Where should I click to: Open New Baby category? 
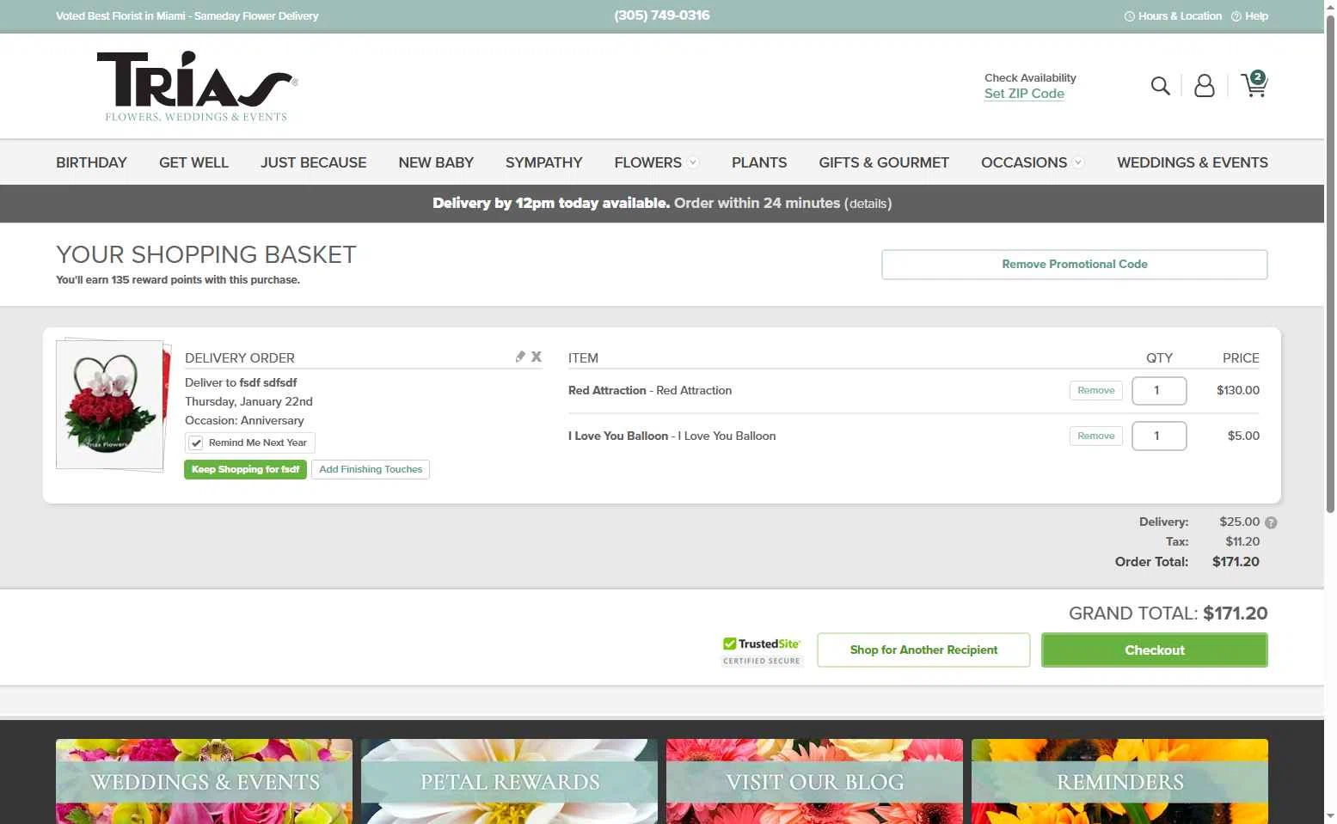click(x=436, y=162)
